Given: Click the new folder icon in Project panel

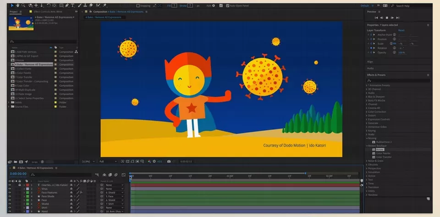Looking at the screenshot, I should tap(16, 162).
